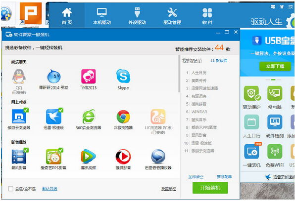Select the Tencent Video icon
295x201 pixels.
tap(89, 157)
